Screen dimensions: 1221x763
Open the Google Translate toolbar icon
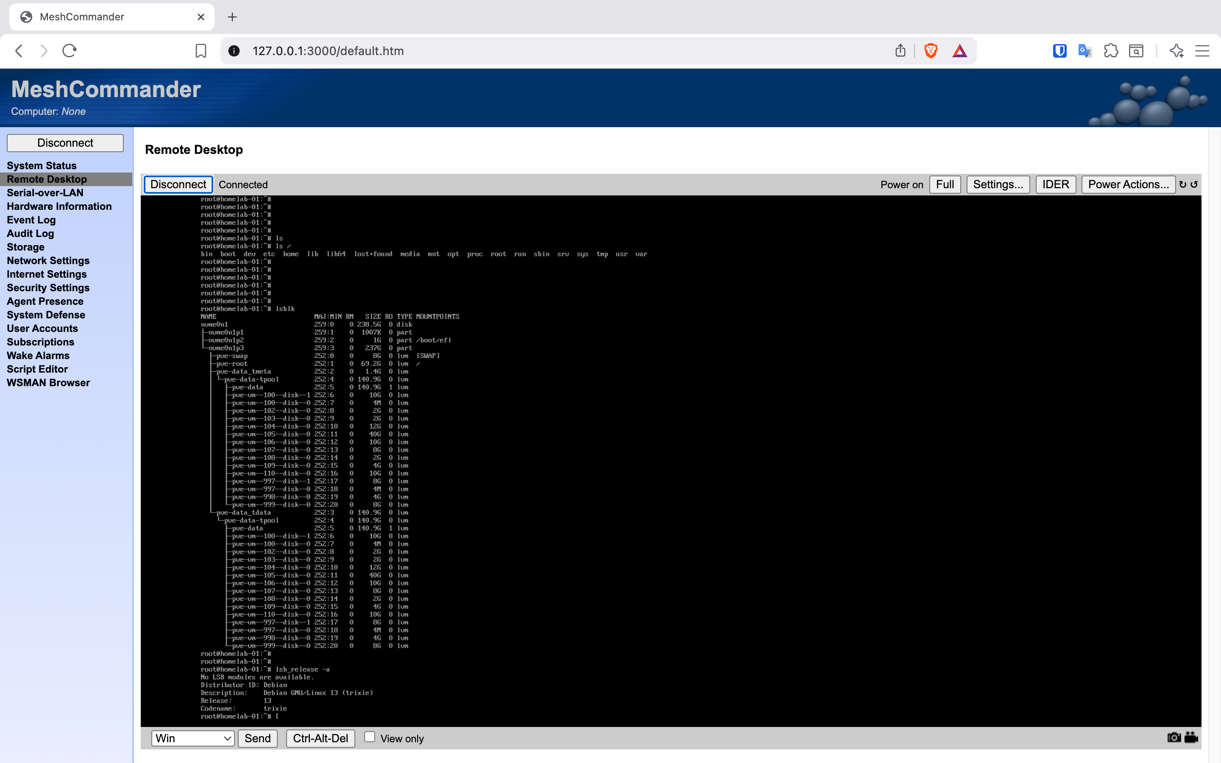point(1084,50)
